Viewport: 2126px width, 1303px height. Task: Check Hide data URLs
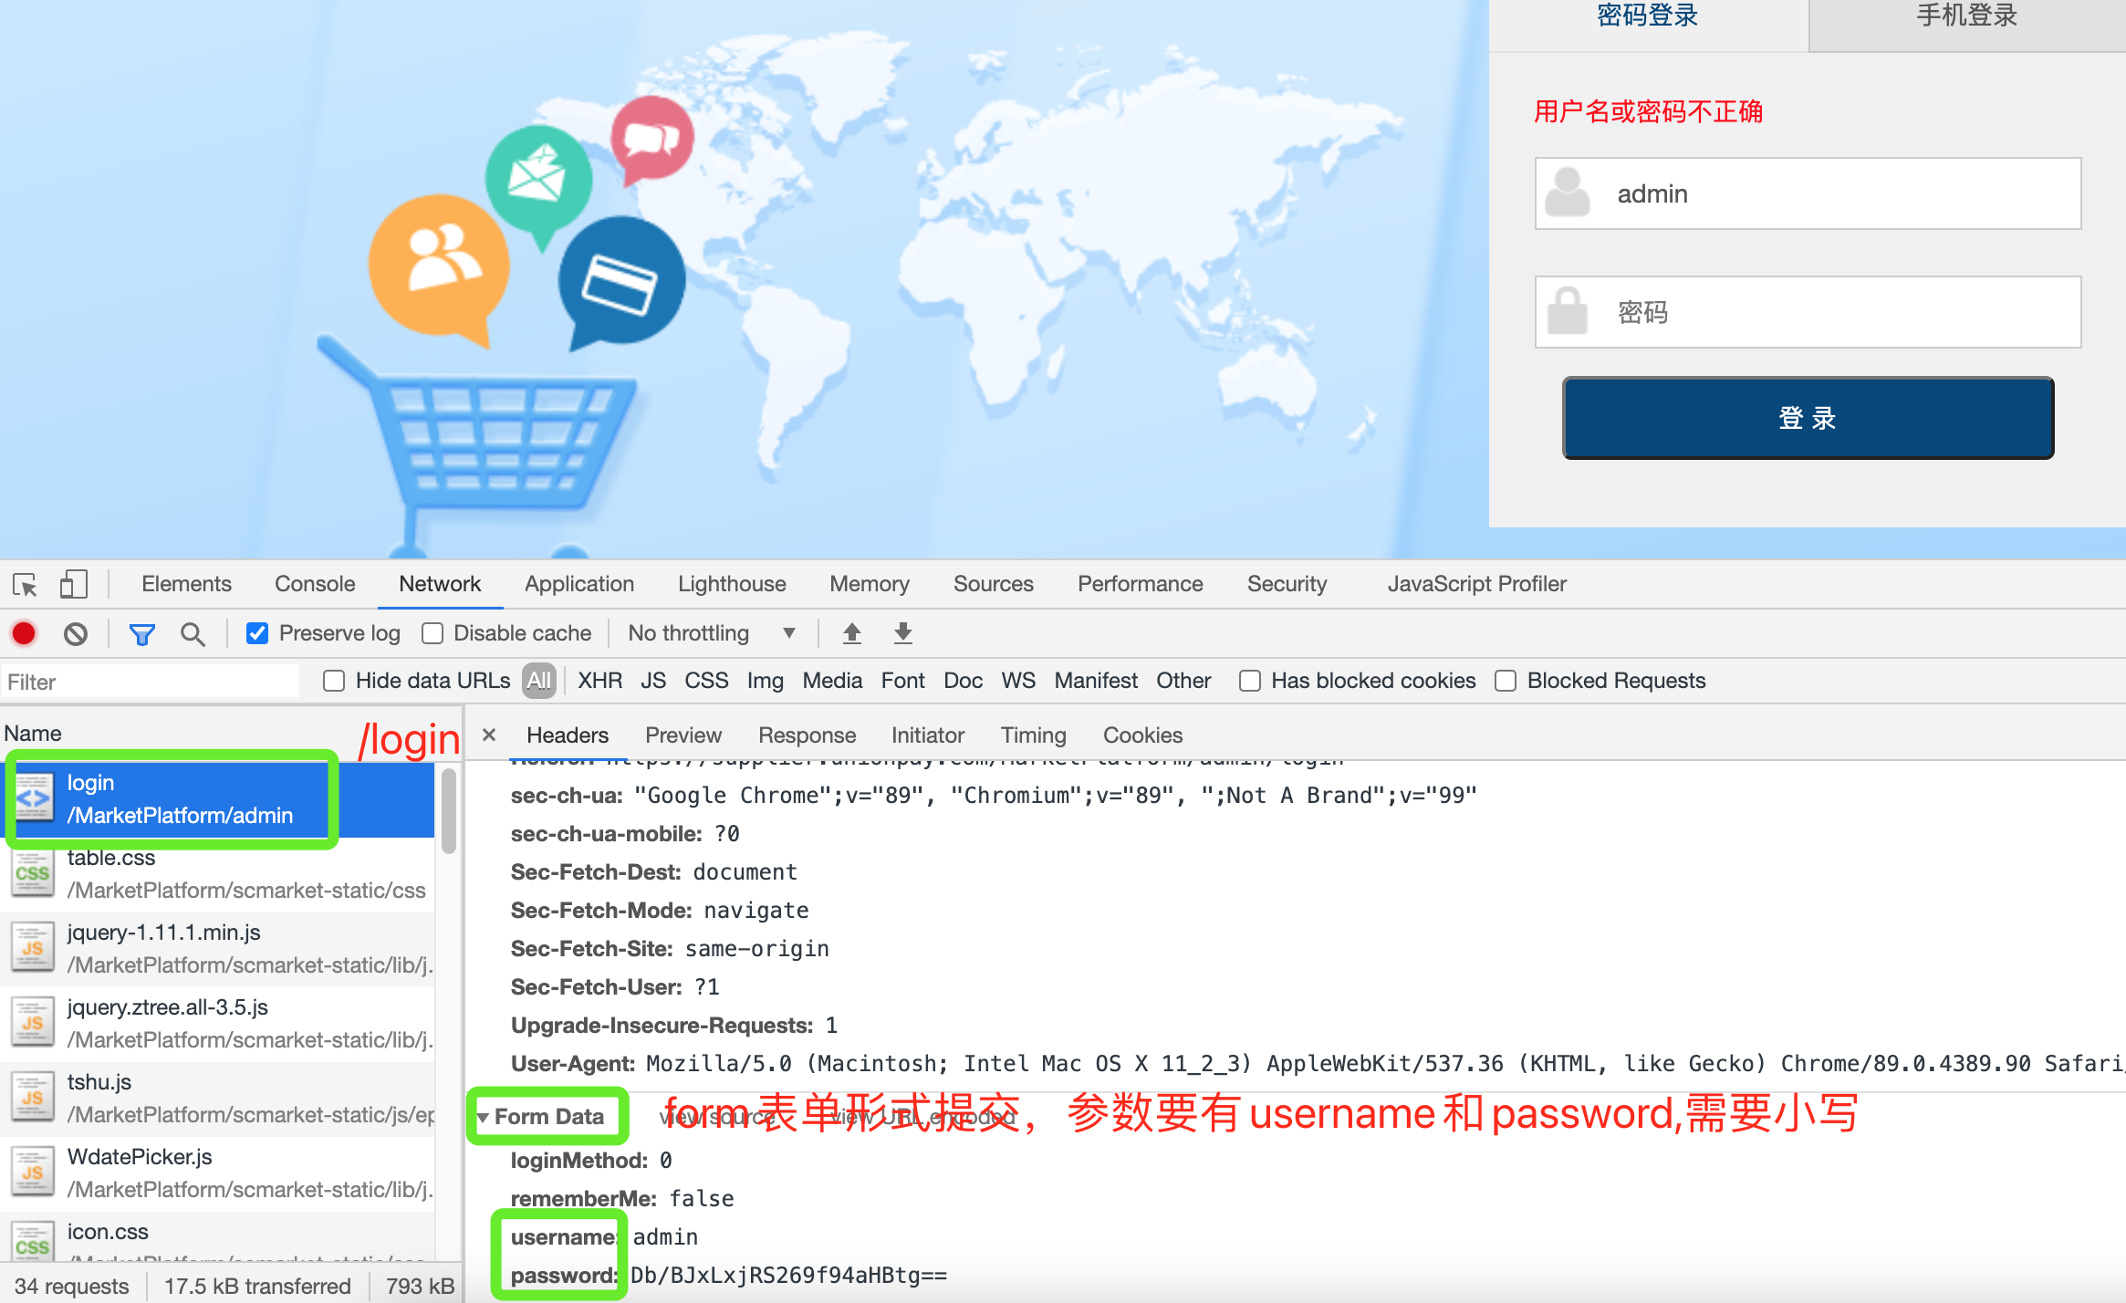pos(334,681)
